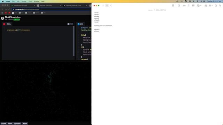Close the My Sites Wix.com browser tab
The image size is (223, 125).
[x=60, y=6]
